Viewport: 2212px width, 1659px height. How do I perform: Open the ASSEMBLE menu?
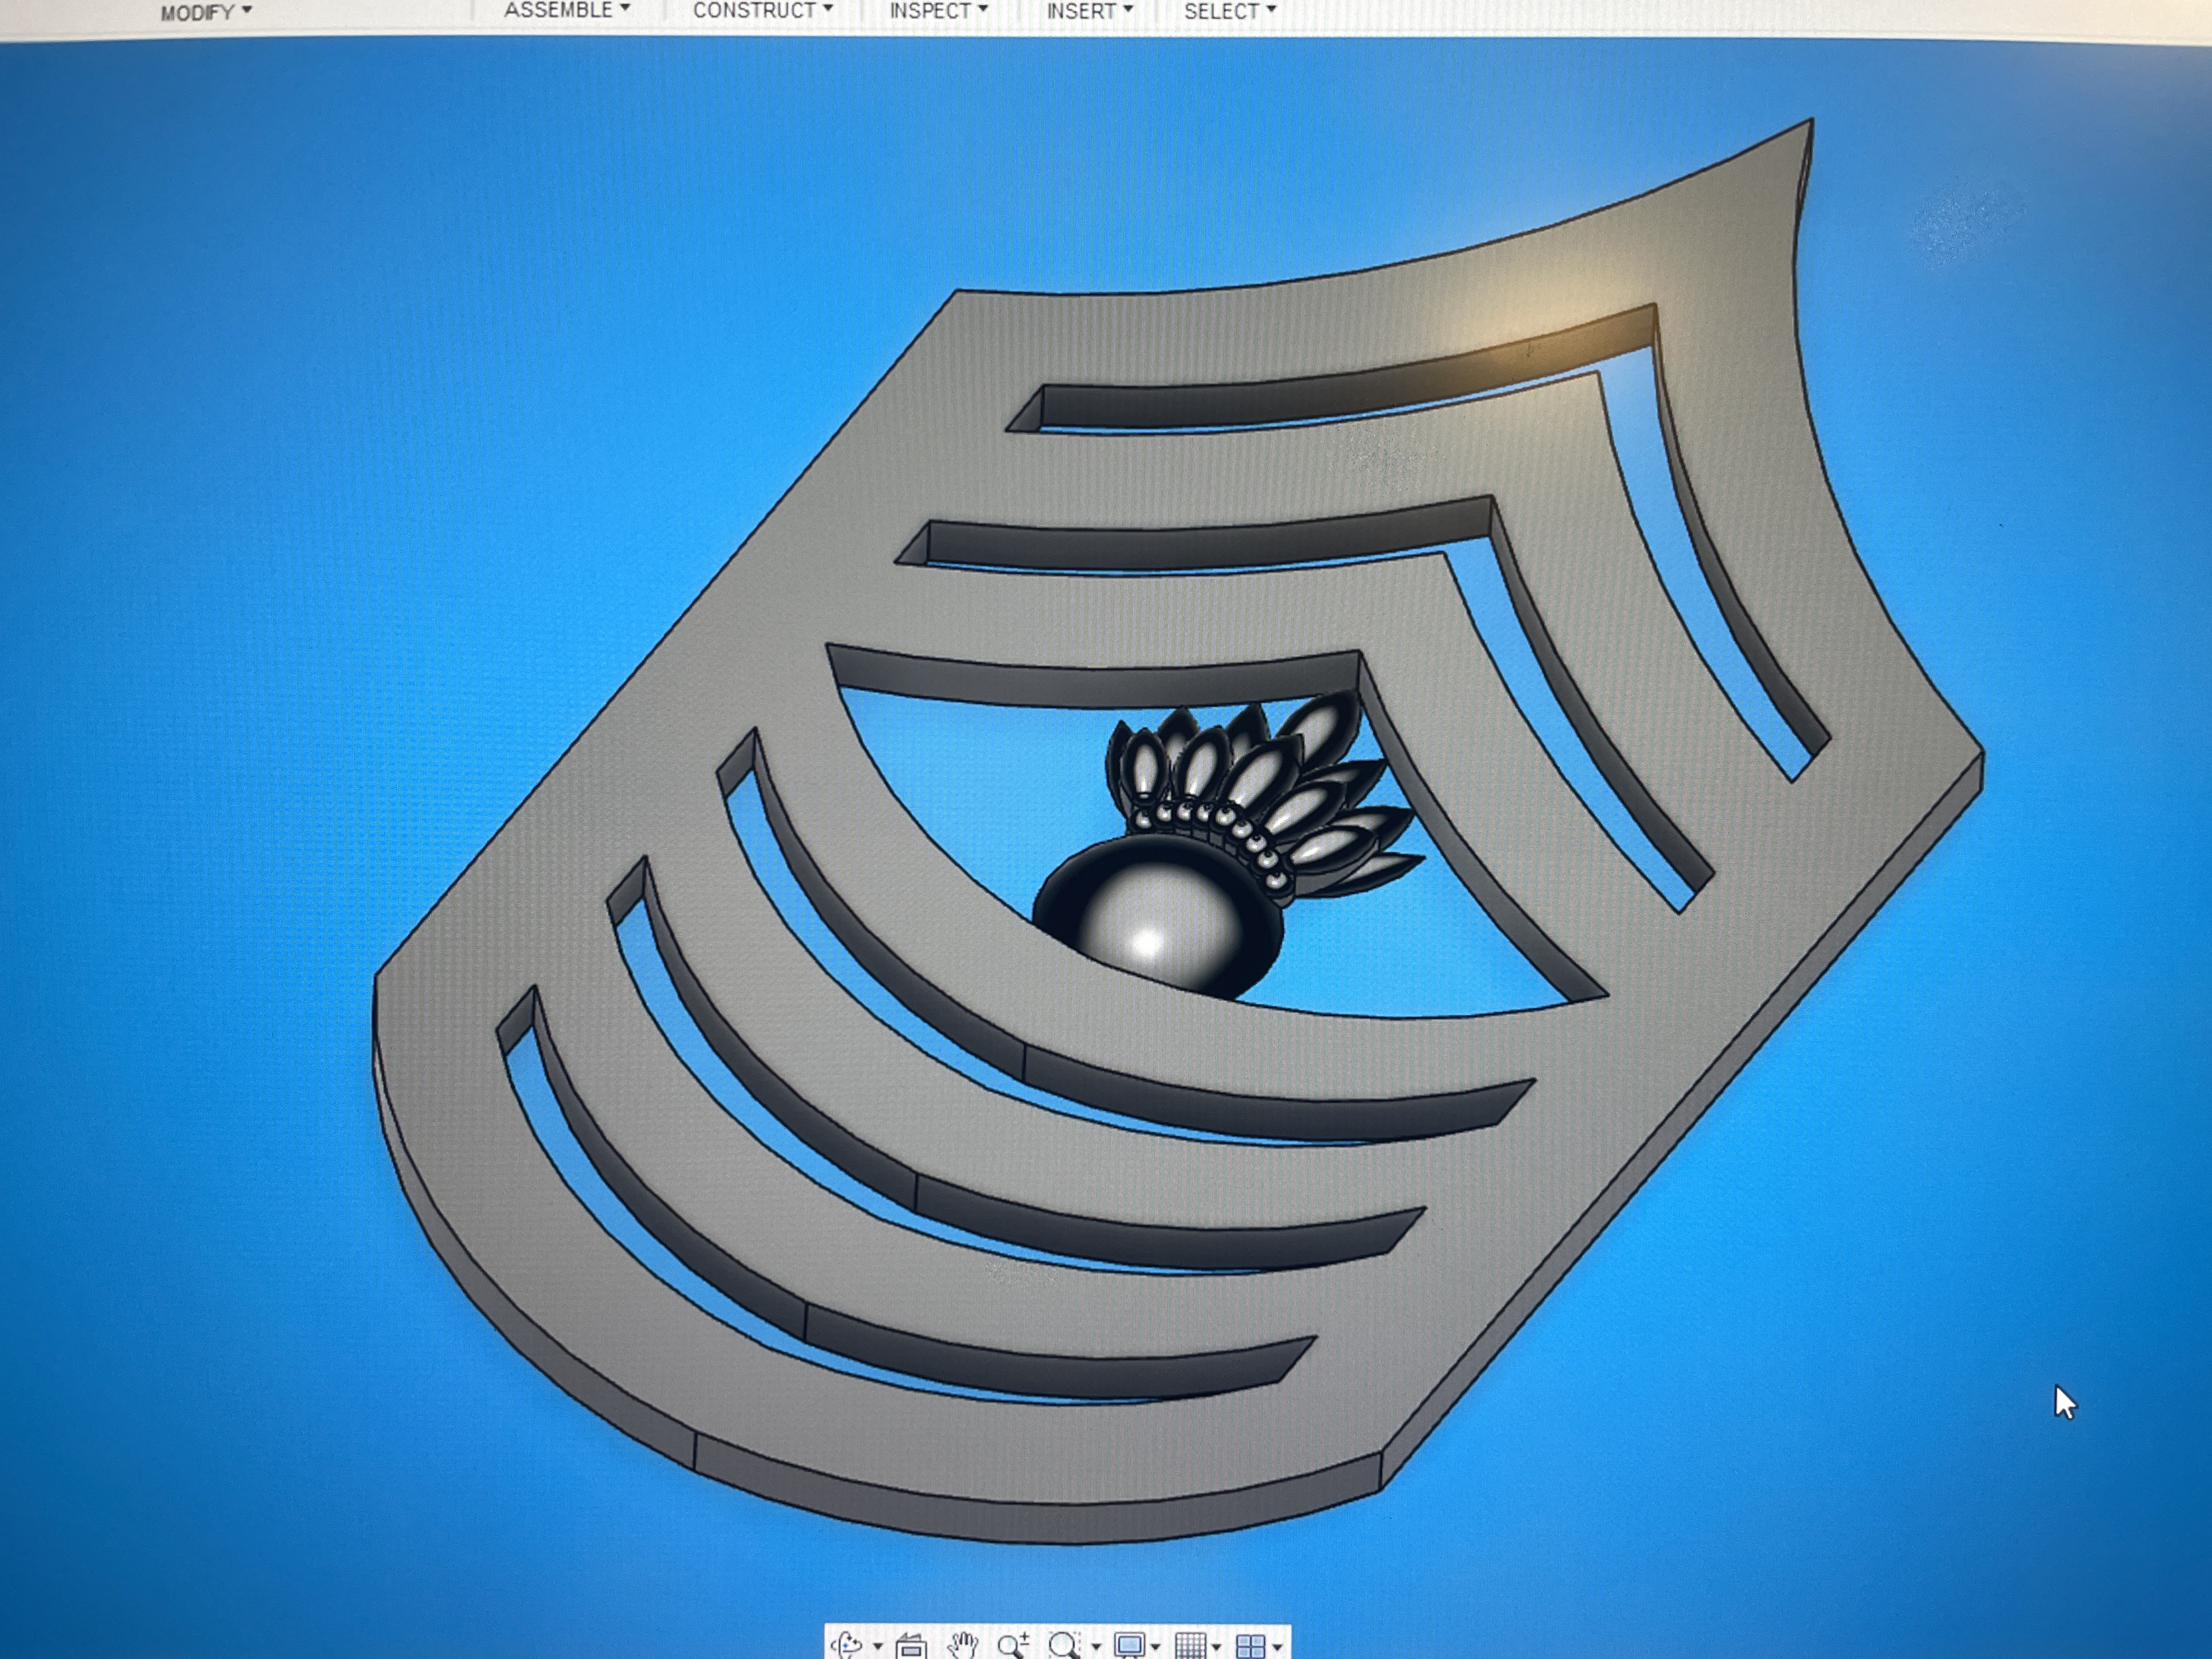[566, 10]
